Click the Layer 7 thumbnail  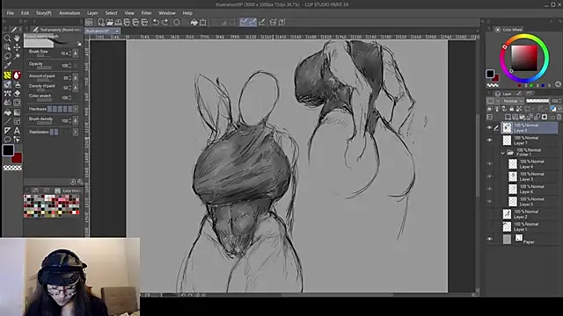click(x=507, y=140)
